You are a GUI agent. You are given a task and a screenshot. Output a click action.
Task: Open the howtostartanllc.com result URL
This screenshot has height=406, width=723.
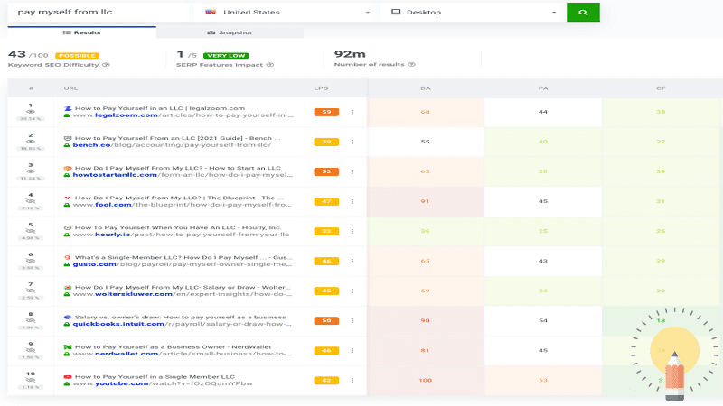(183, 175)
